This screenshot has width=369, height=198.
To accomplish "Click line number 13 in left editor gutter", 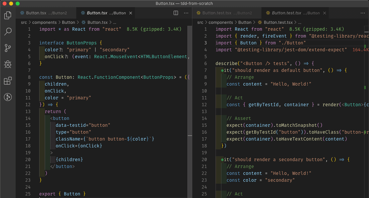I will pos(28,111).
